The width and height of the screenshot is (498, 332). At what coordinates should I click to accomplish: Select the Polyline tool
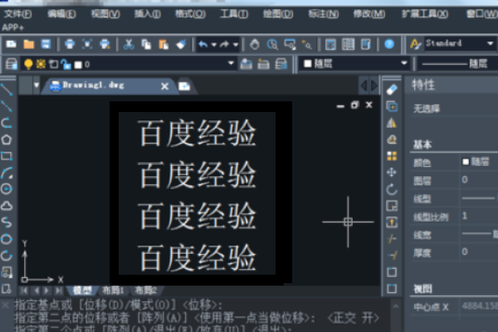pos(7,123)
